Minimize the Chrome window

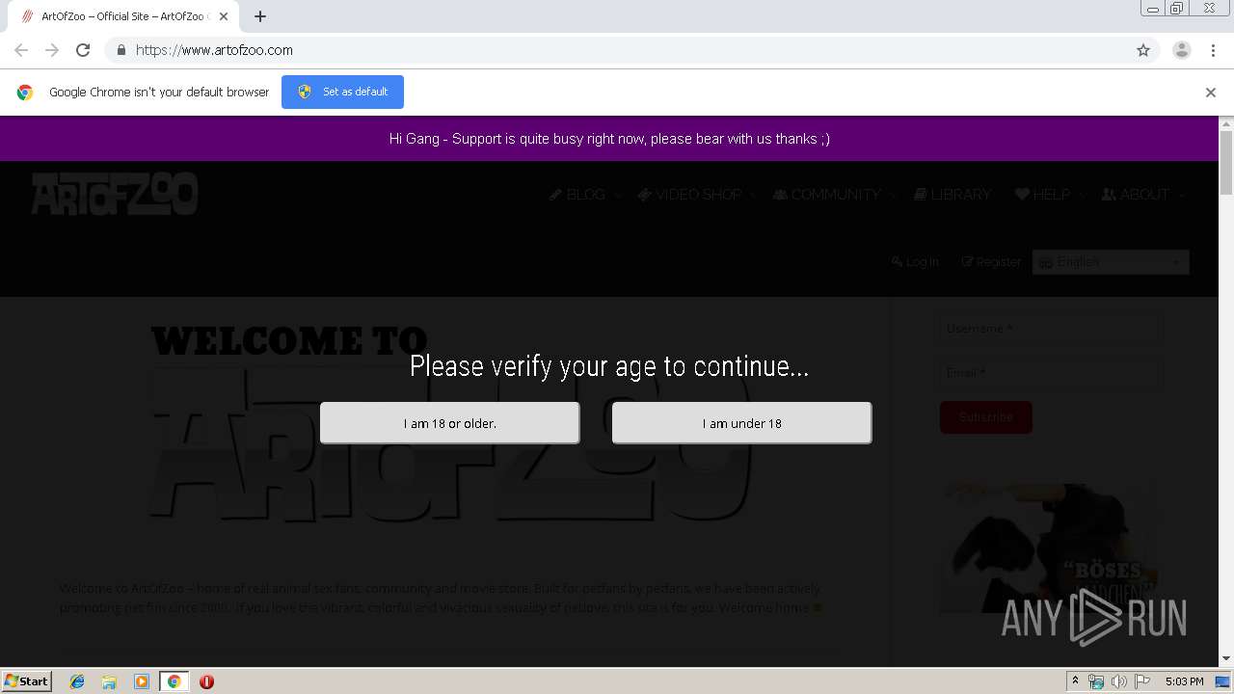point(1153,9)
